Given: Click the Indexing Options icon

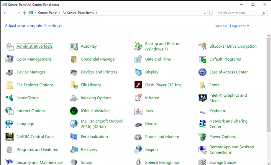Looking at the screenshot, I should pyautogui.click(x=74, y=98).
